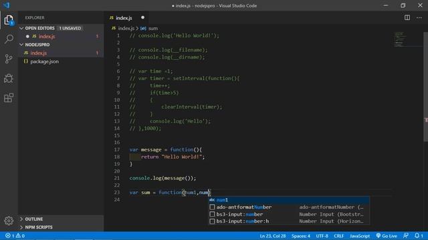Image resolution: width=428 pixels, height=240 pixels.
Task: Pick the num1 autocomplete suggestion
Action: (289, 200)
